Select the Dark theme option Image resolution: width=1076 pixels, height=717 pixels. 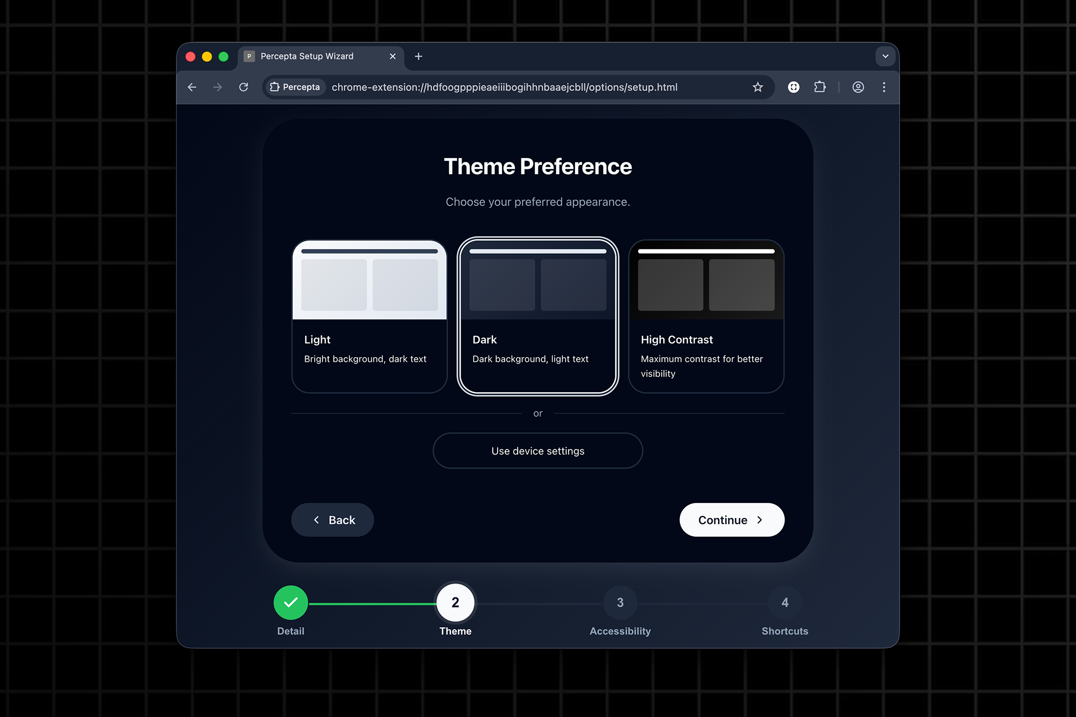click(537, 316)
